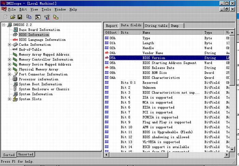Select the VL-VESA is supported row

(167, 142)
